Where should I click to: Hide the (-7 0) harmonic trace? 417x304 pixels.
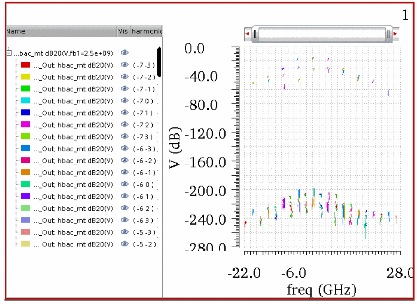coord(124,101)
